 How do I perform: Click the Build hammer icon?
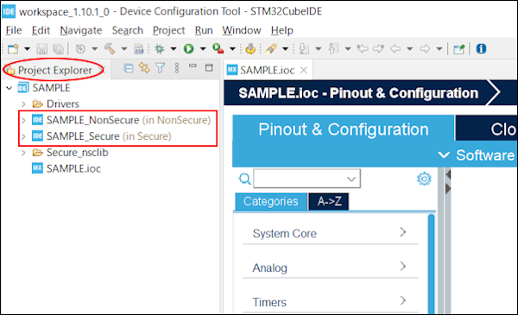(x=110, y=49)
